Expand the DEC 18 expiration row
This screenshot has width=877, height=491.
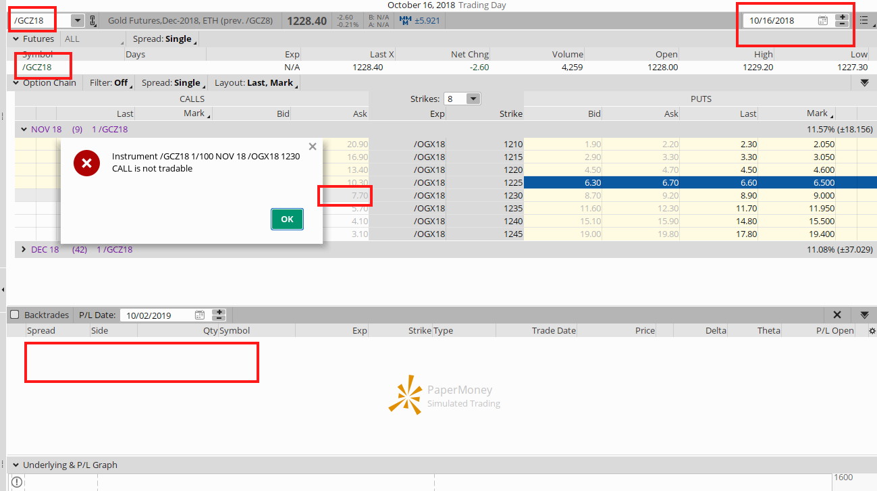(23, 249)
